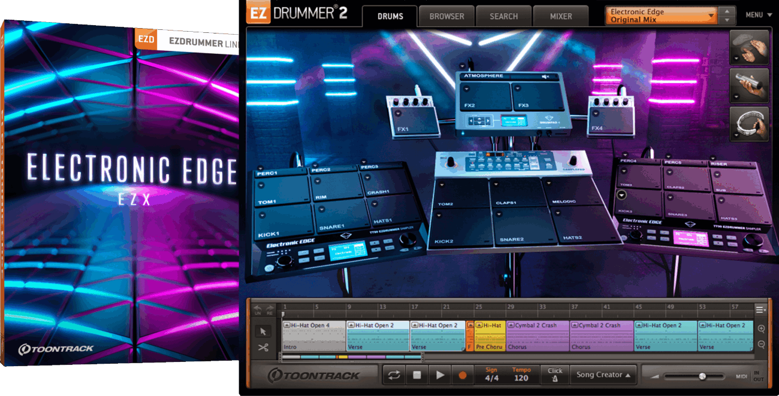Click the Sign 4/4 time signature field

click(x=491, y=374)
